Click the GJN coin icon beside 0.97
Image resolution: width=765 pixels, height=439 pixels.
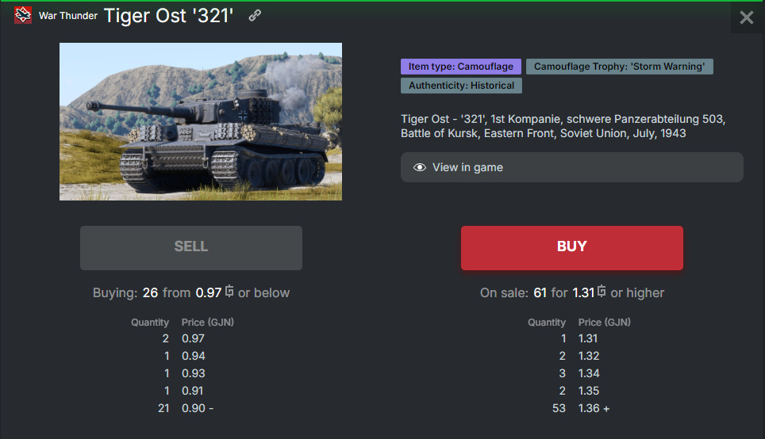click(x=229, y=292)
